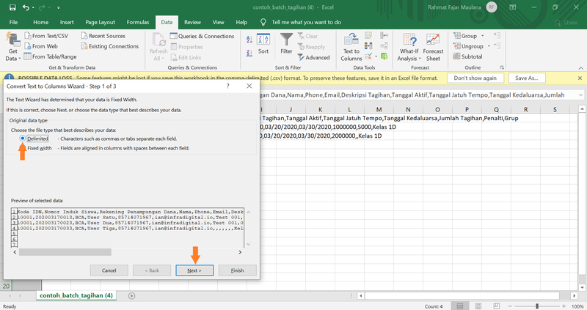587x310 pixels.
Task: Switch to the Review tab
Action: point(192,23)
